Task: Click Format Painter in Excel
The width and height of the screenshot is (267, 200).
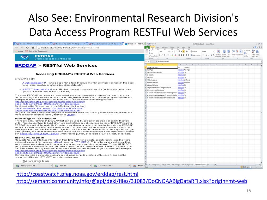Action: [x=153, y=56]
